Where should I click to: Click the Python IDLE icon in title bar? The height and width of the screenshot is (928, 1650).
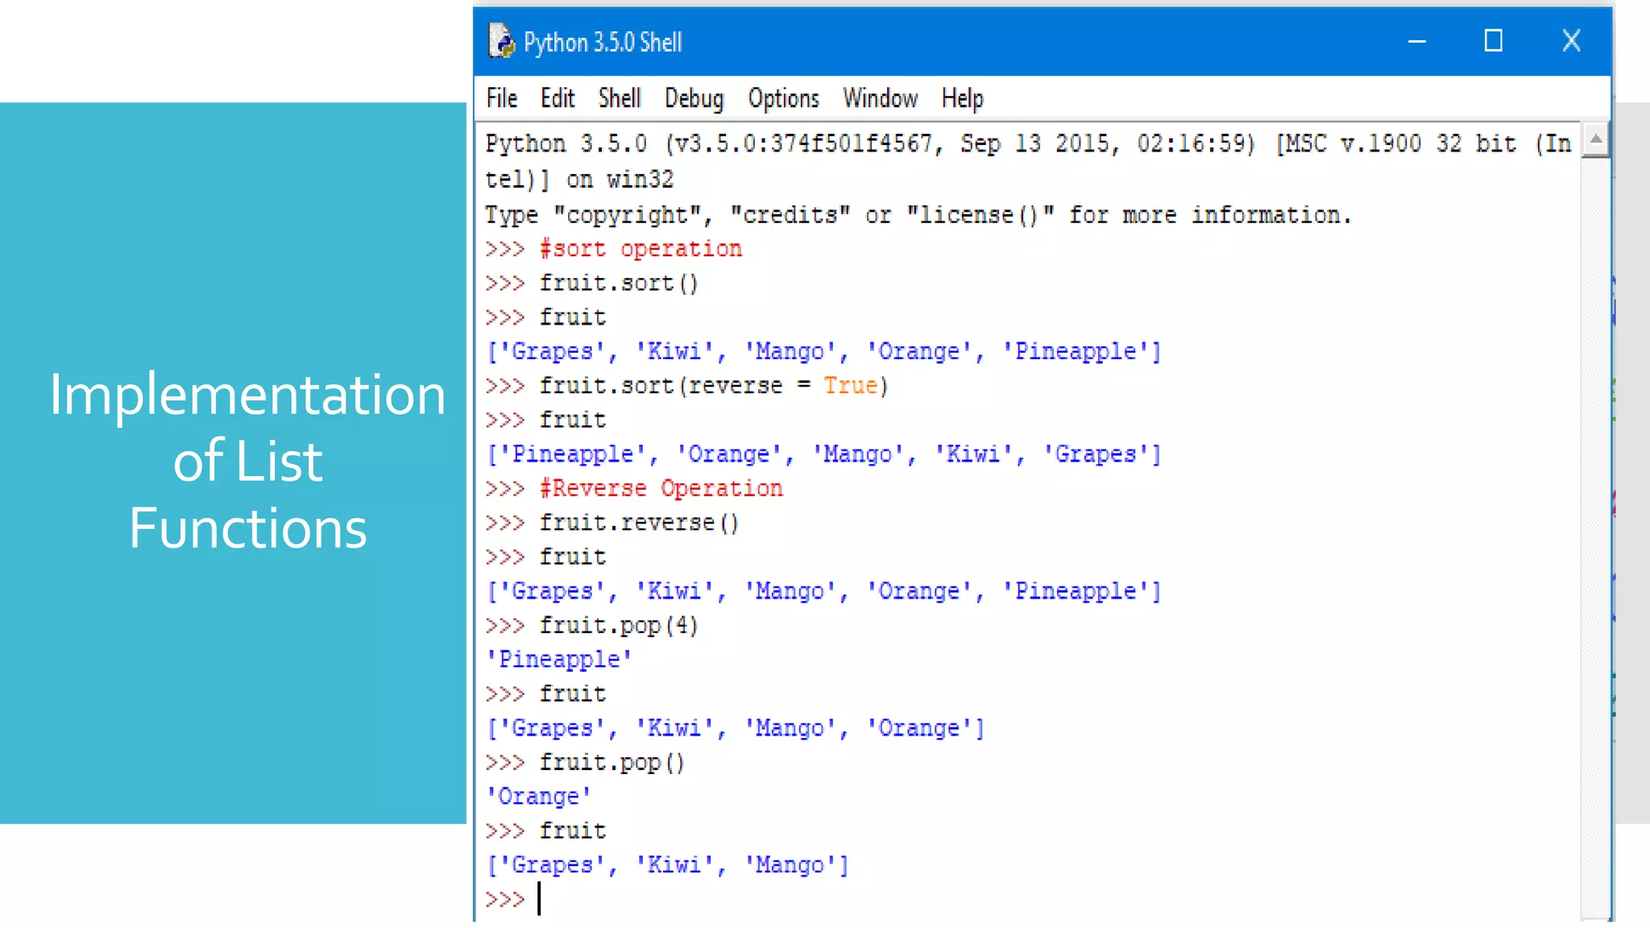tap(501, 41)
